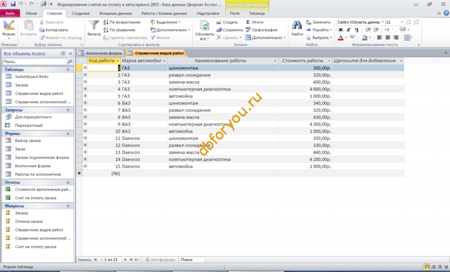This screenshot has width=450, height=272.
Task: Open the Фильтр funnel tool
Action: pos(94,28)
